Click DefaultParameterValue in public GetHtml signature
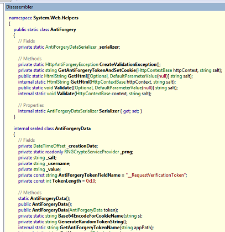This screenshot has width=225, height=232. [x=133, y=76]
